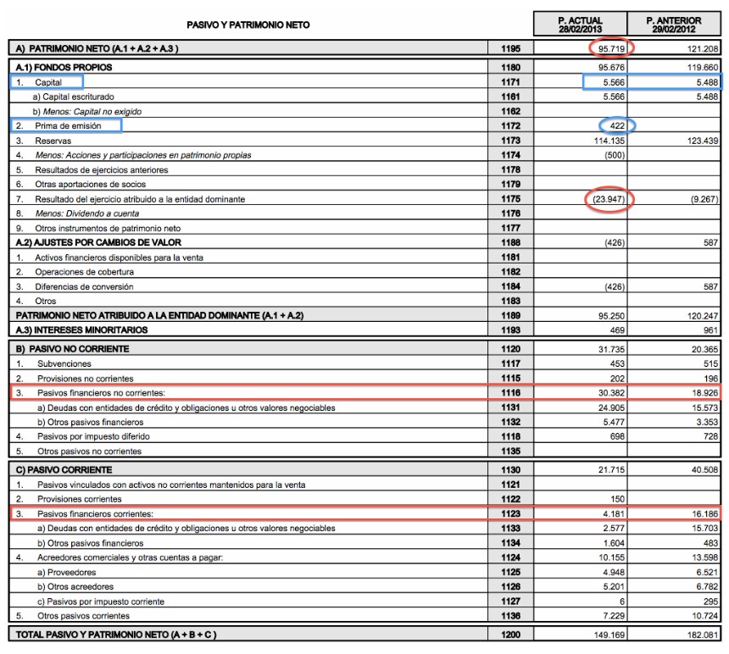
Task: Click the 30.382 non-current financial liabilities value
Action: pos(609,393)
